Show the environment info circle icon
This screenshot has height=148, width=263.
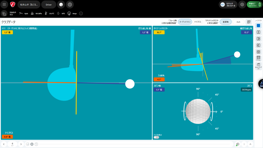click(81, 13)
